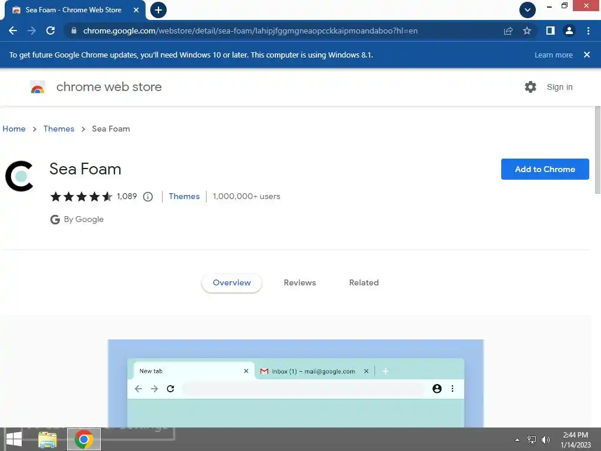Screen dimensions: 601x451
Task: Expand the tab search dropdown arrow
Action: 528,10
